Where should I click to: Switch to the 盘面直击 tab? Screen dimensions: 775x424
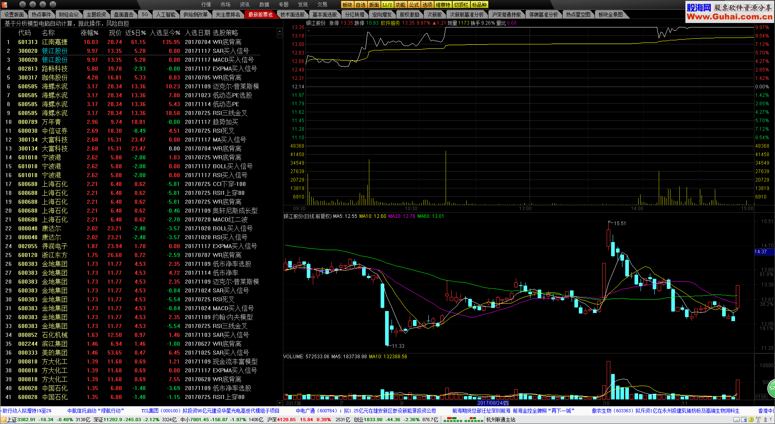pos(124,15)
